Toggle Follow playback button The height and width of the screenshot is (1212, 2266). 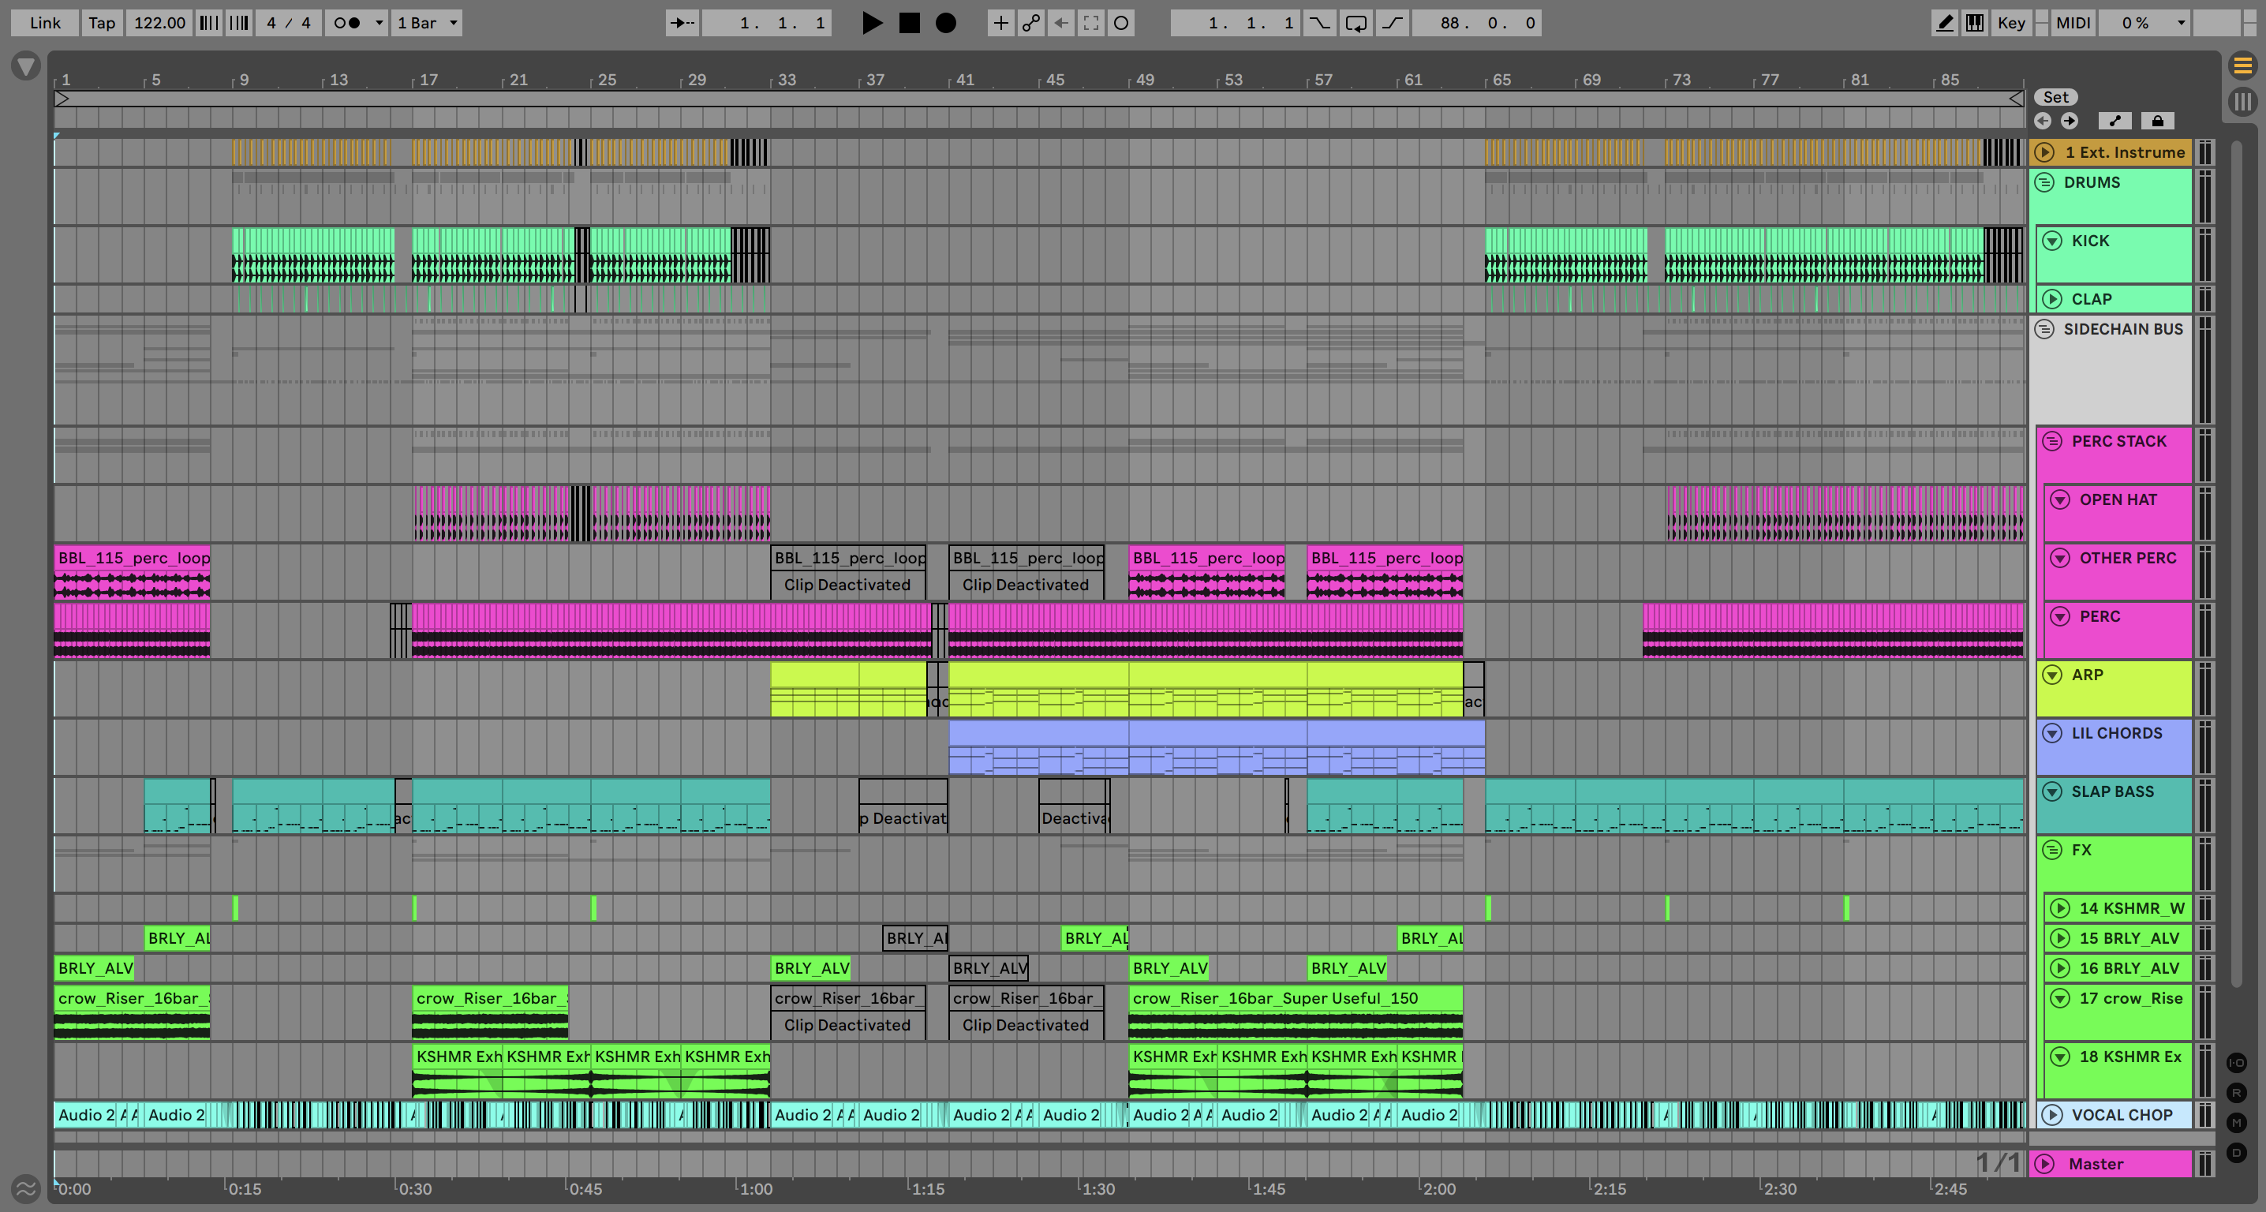[x=682, y=23]
